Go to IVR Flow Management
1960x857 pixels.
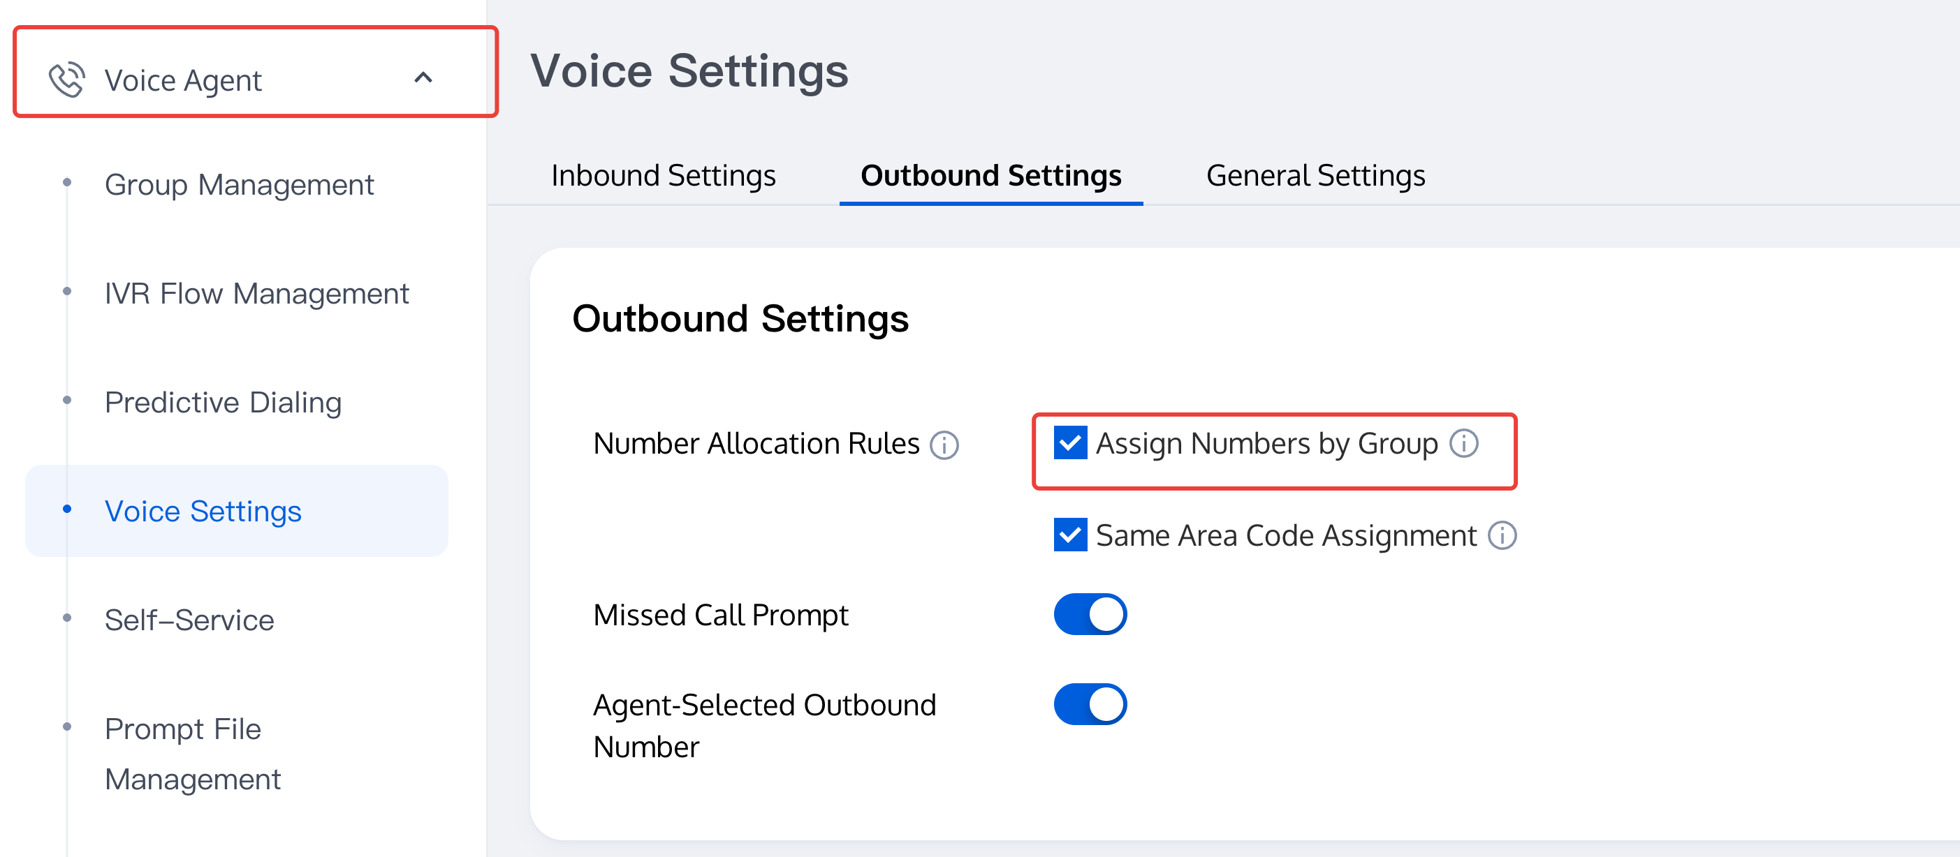click(x=256, y=294)
